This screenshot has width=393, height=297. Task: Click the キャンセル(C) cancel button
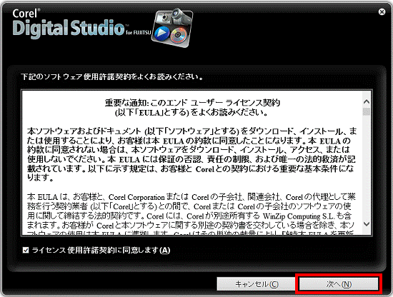pyautogui.click(x=257, y=284)
